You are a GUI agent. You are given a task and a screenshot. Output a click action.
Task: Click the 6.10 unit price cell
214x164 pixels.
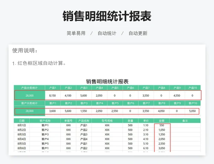(x=146, y=148)
